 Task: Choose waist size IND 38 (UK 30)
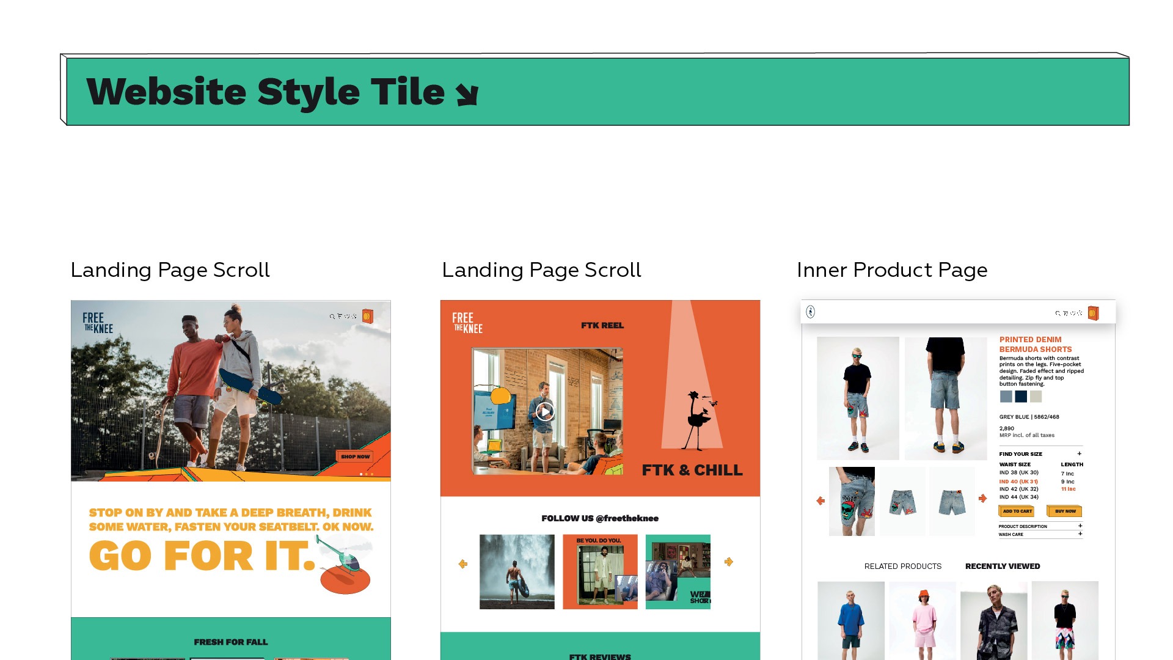click(x=1018, y=472)
